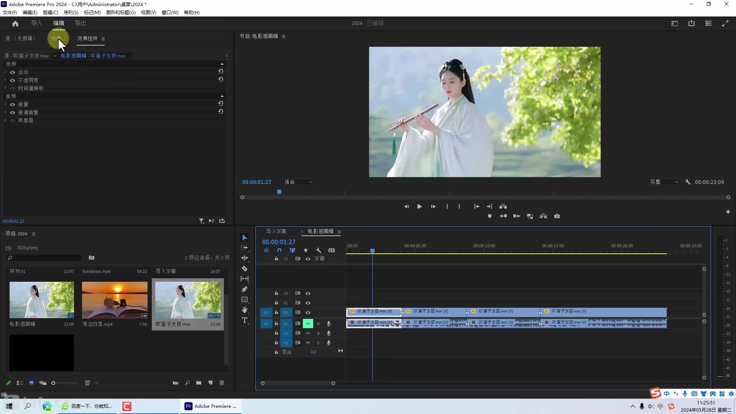Click 导入 workspace button
This screenshot has width=736, height=414.
coord(36,23)
